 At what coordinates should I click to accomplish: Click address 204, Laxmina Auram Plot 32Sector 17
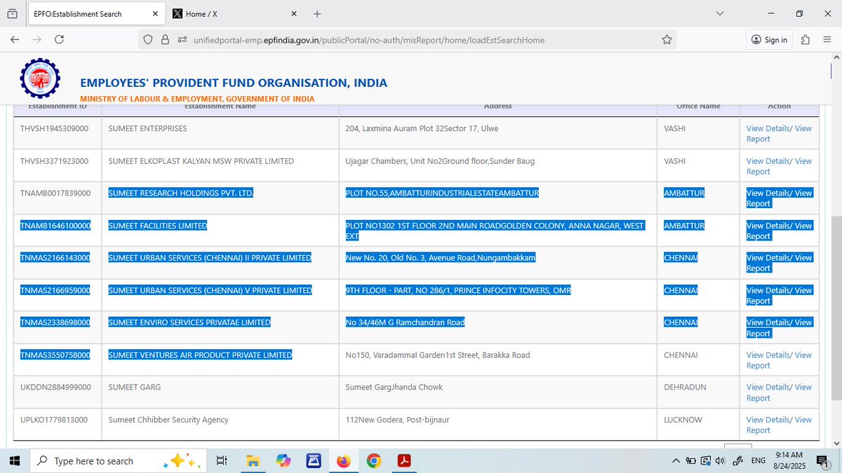click(x=422, y=129)
